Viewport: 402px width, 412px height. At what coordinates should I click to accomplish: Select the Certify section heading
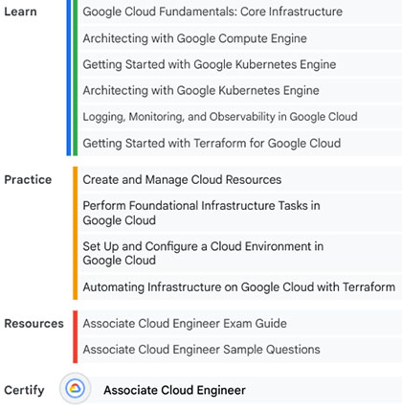(x=24, y=390)
